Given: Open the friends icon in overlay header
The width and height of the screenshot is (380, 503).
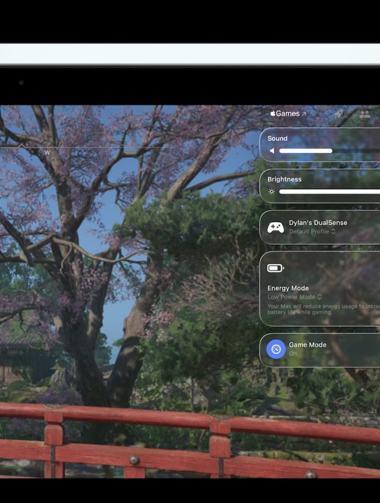Looking at the screenshot, I should tap(365, 114).
